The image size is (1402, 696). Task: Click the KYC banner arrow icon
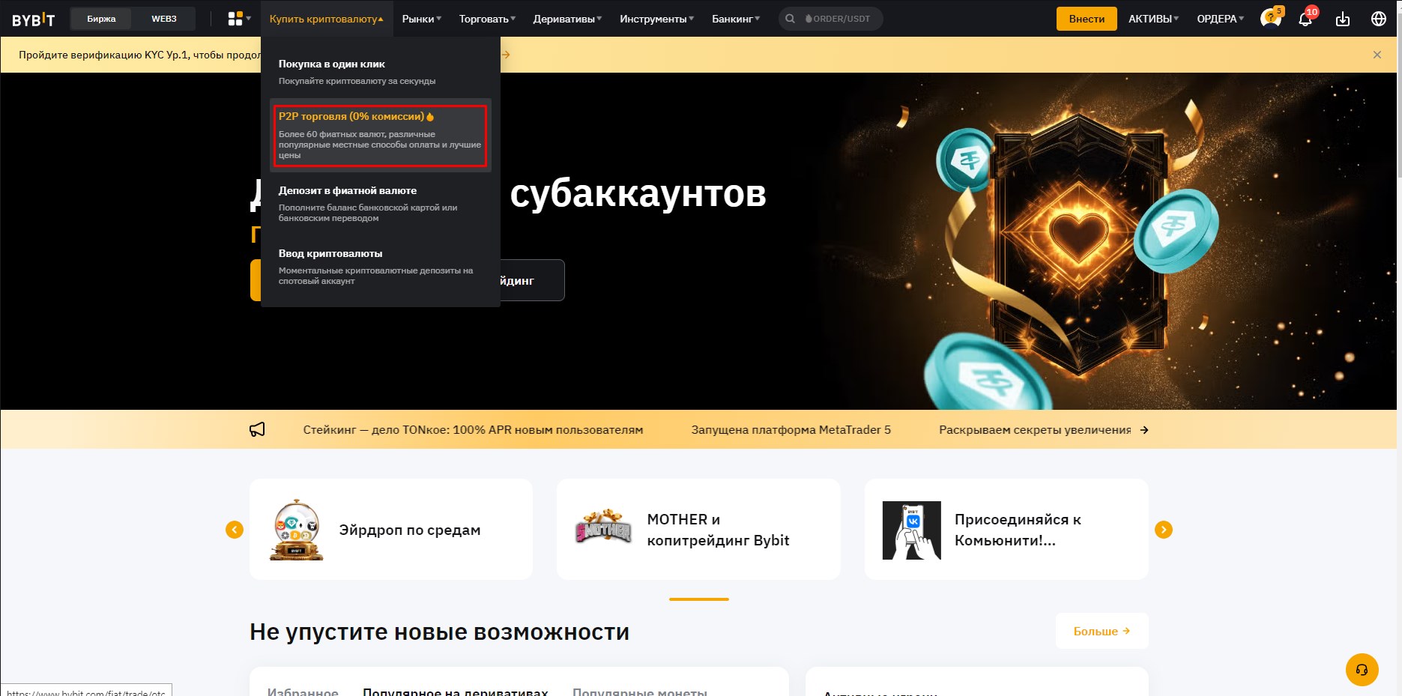506,55
